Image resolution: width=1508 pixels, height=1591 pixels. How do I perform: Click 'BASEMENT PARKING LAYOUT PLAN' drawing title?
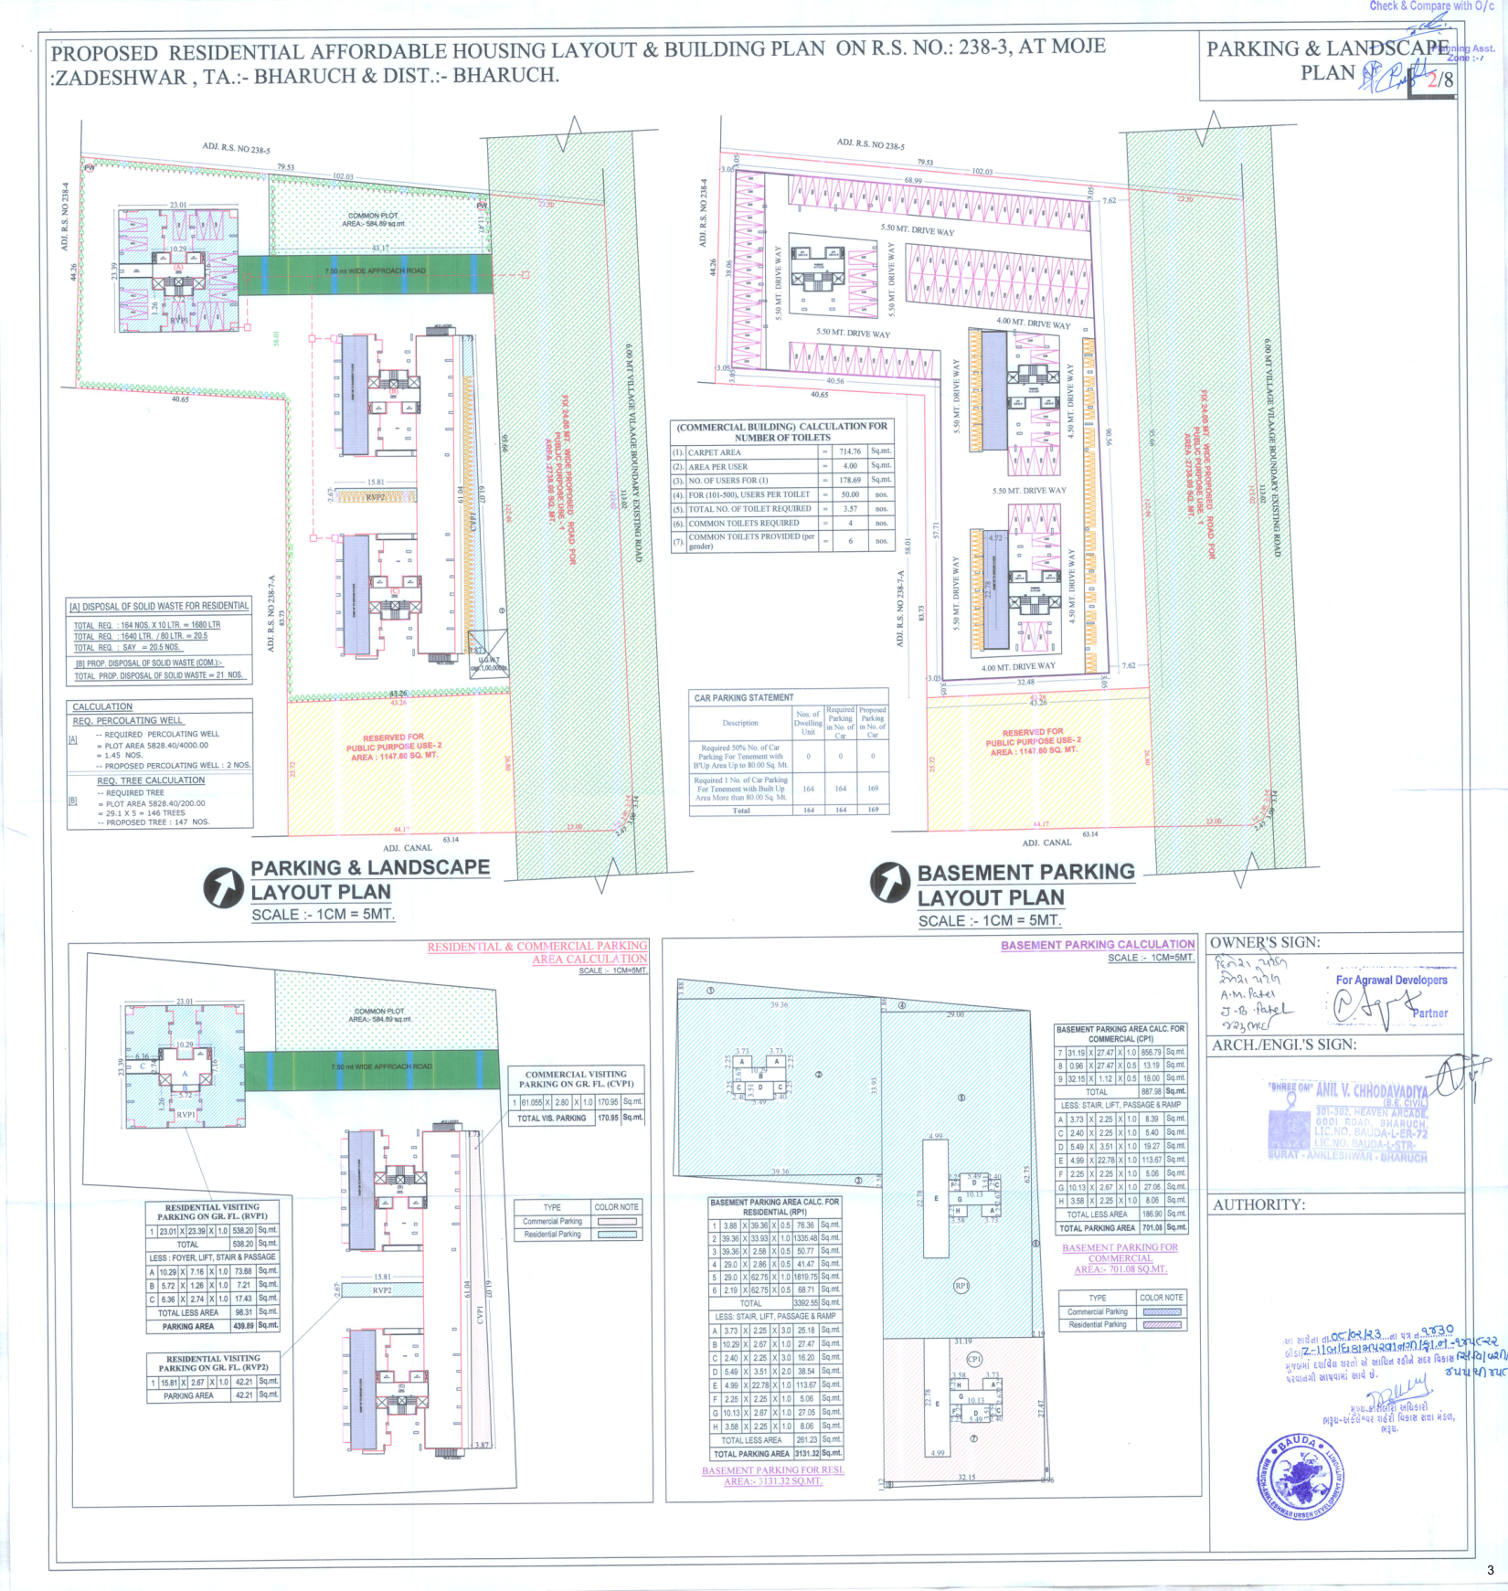pos(1025,885)
